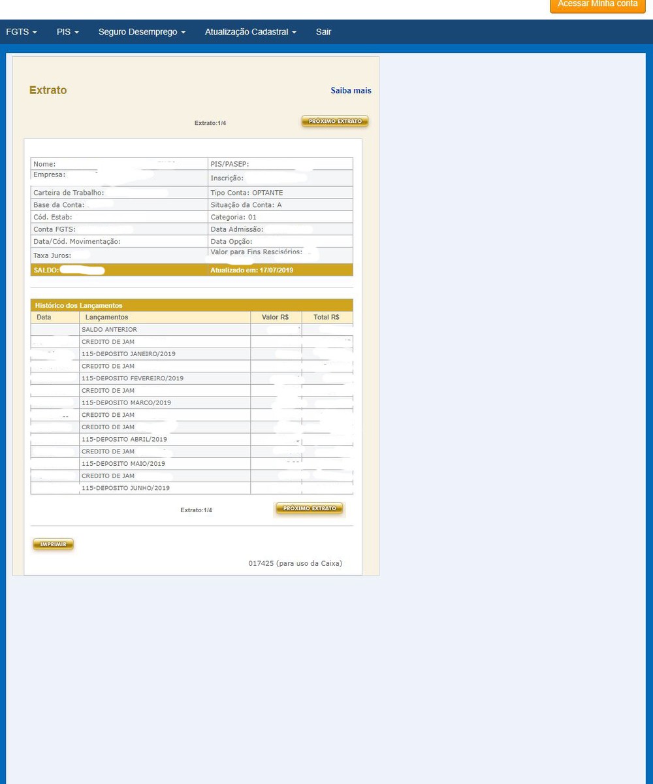The height and width of the screenshot is (784, 653).
Task: Select the SALDO ANTERIOR row
Action: click(x=109, y=330)
